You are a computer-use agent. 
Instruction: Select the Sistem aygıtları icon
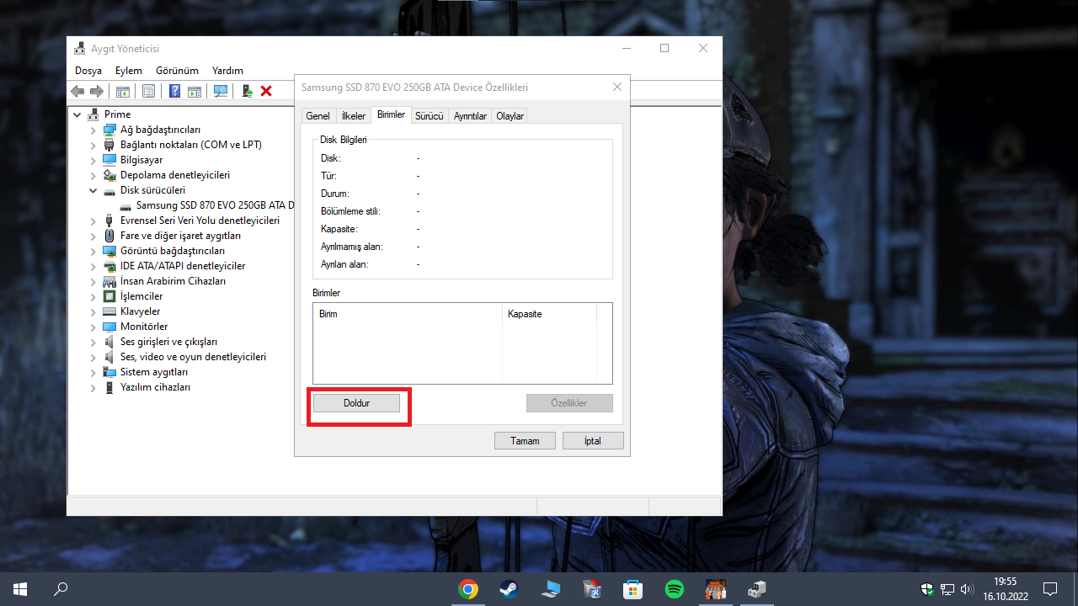(109, 372)
